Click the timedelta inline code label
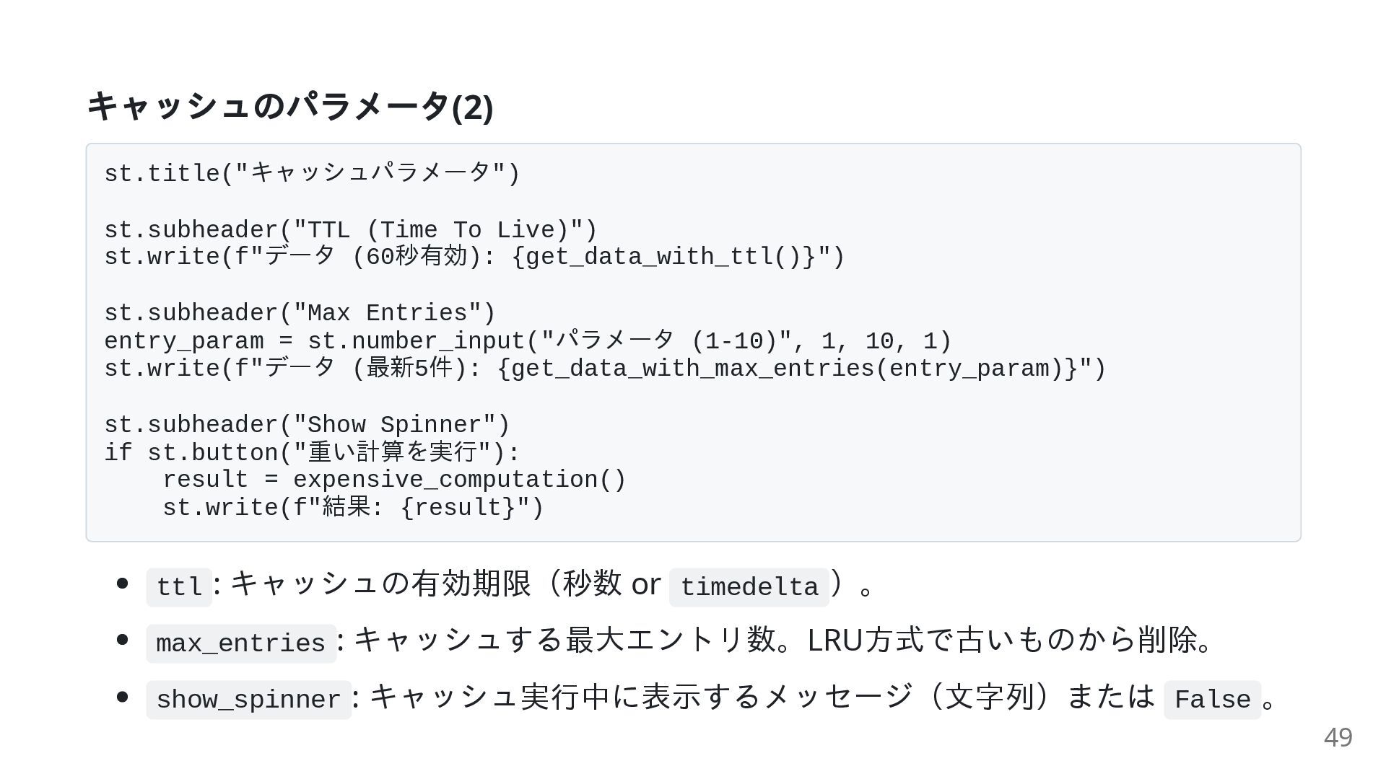This screenshot has height=779, width=1386. tap(749, 587)
